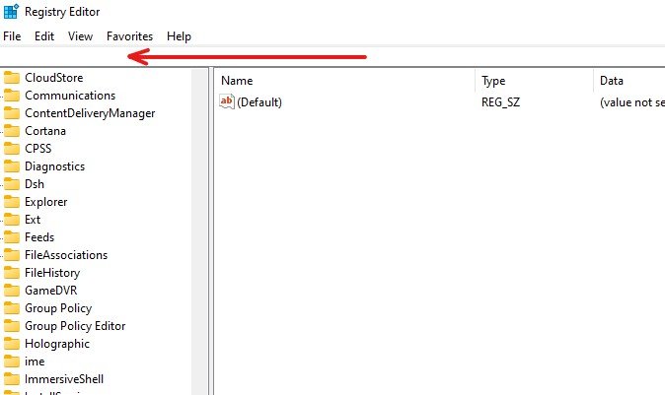665x395 pixels.
Task: Open the Cortana key
Action: [x=45, y=131]
